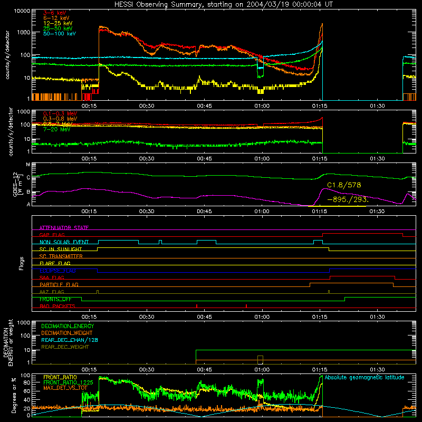Click the SC_TRANSMITTER flag label
The height and width of the screenshot is (422, 422).
pyautogui.click(x=61, y=256)
